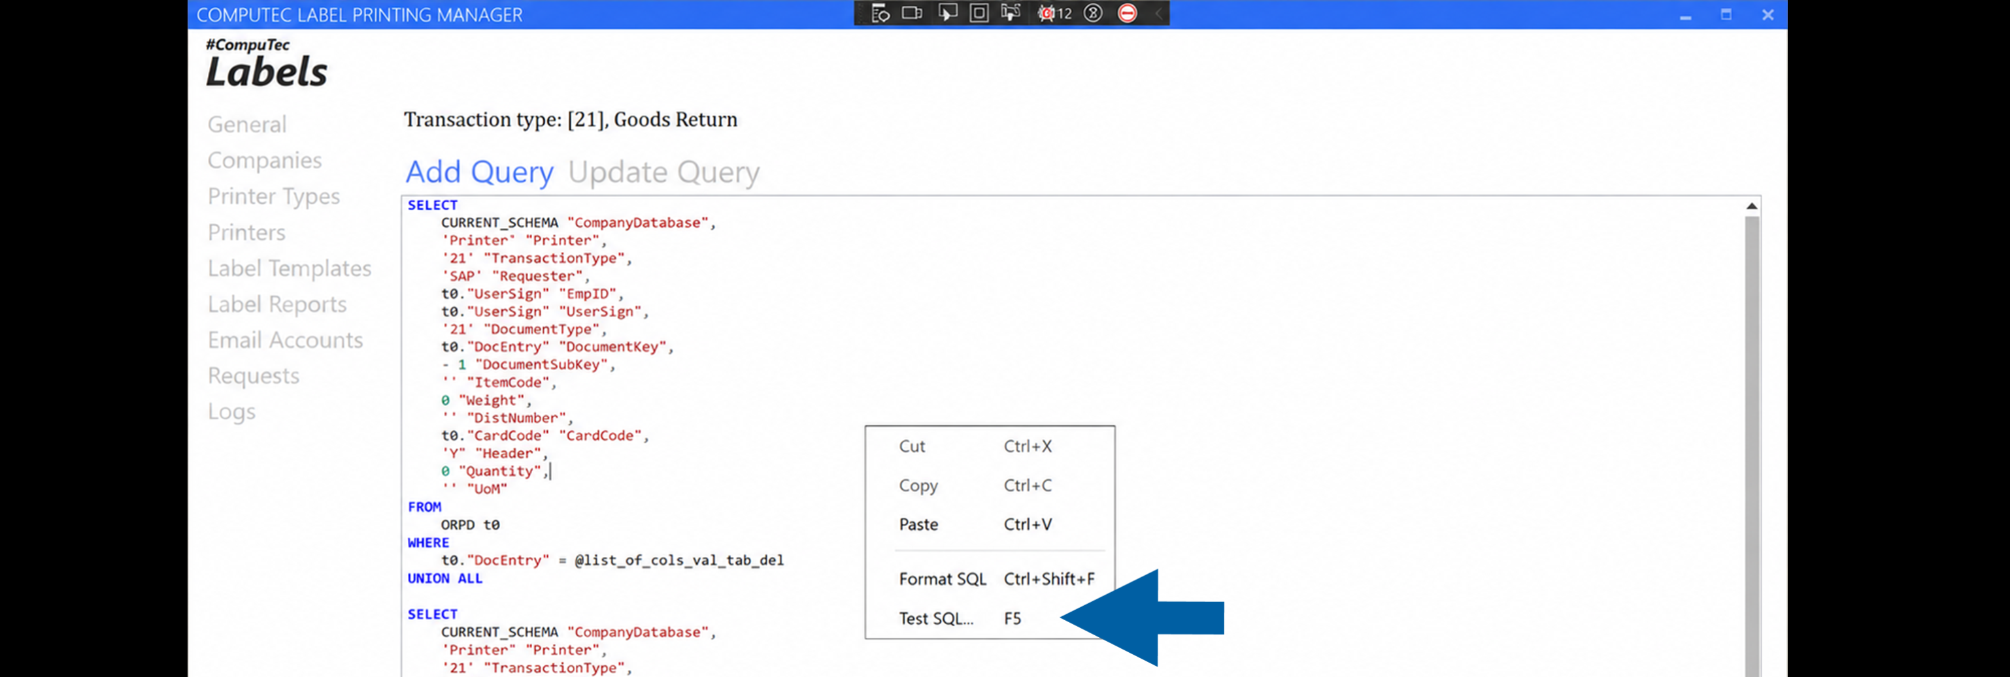Toggle the layout adorners square icon
The image size is (2010, 677).
[x=979, y=13]
